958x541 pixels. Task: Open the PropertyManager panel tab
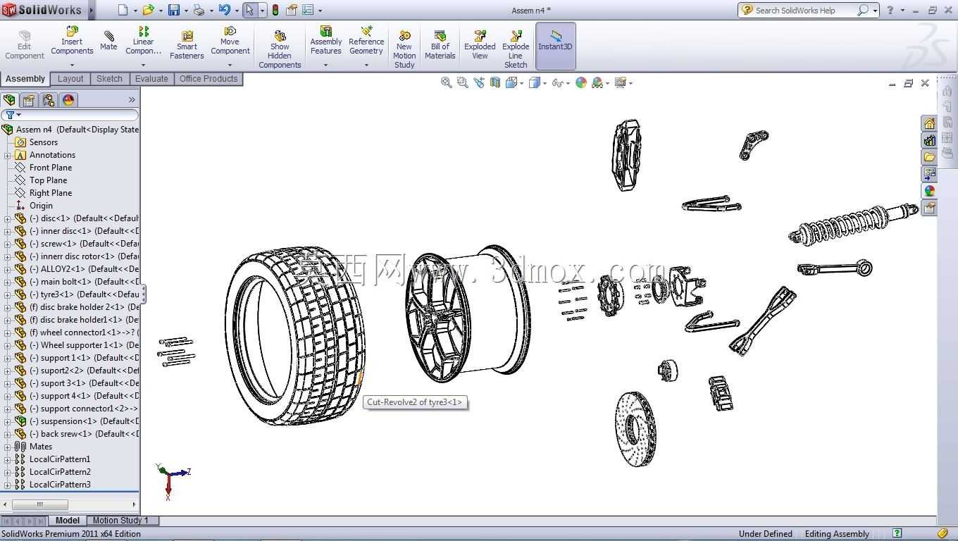(29, 100)
